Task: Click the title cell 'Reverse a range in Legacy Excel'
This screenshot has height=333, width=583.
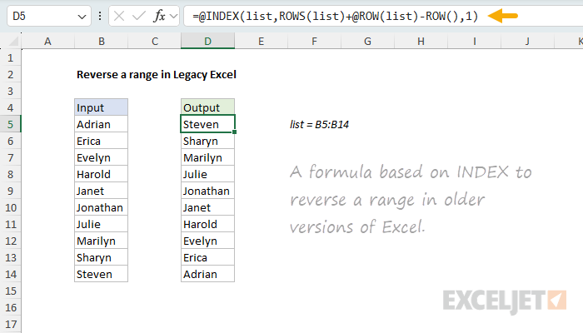Action: [x=157, y=74]
